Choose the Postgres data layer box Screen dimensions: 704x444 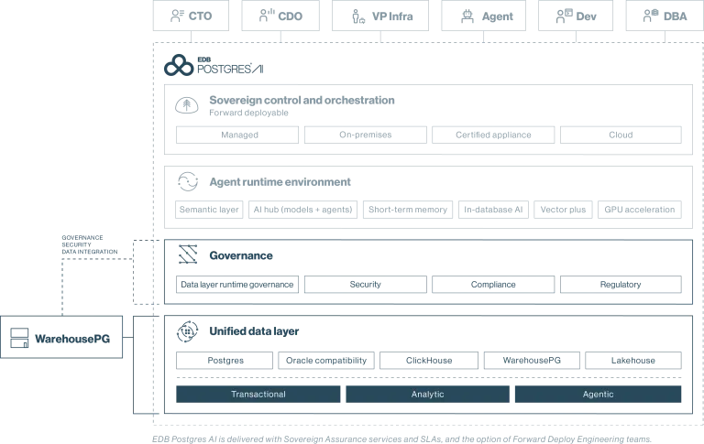coord(225,360)
